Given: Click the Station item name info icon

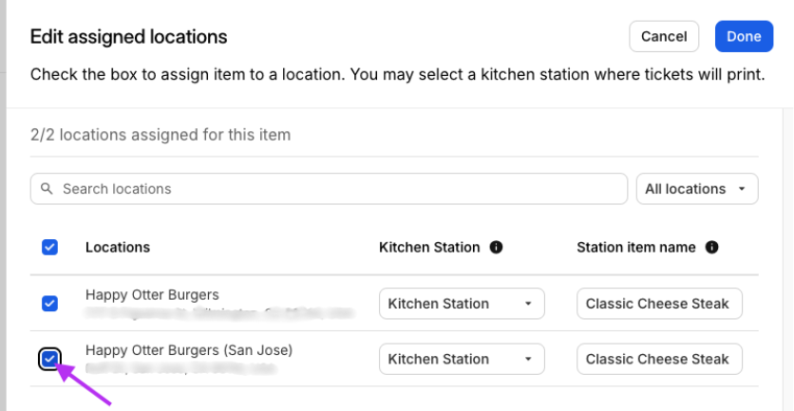Looking at the screenshot, I should click(712, 247).
